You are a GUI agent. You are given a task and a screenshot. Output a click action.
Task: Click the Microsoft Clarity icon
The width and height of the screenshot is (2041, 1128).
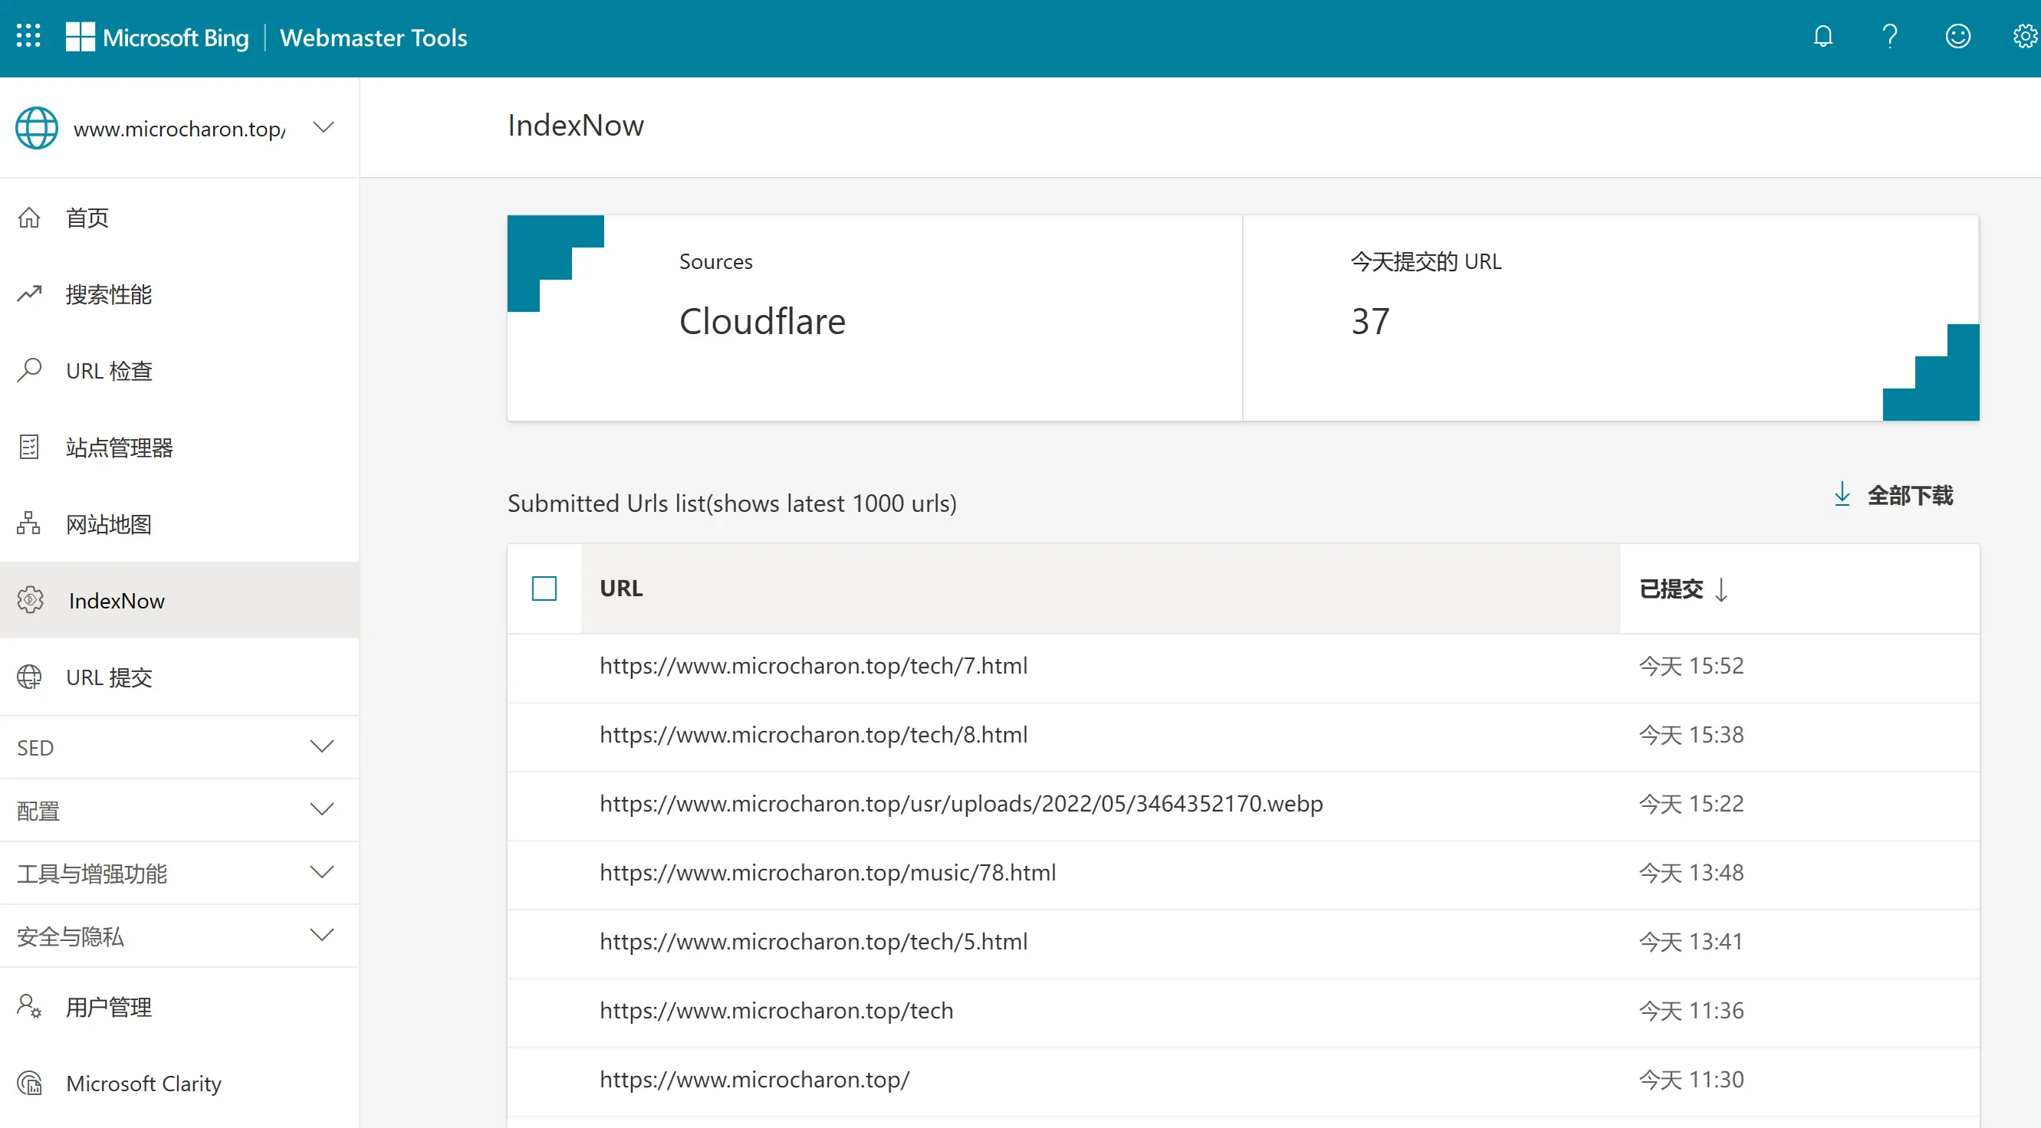point(30,1083)
